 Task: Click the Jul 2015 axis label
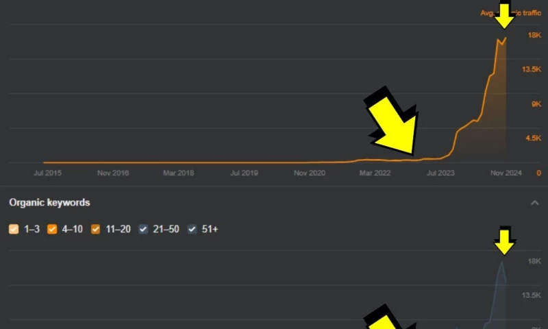(x=47, y=173)
